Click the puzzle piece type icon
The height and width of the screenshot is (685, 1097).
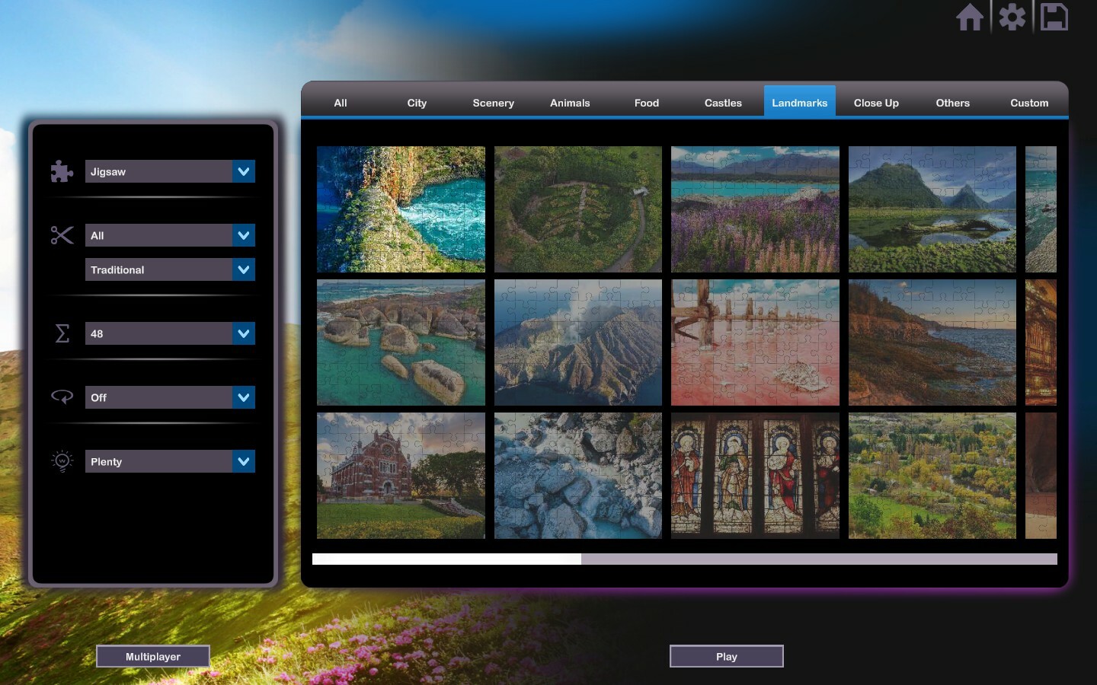[x=62, y=171]
